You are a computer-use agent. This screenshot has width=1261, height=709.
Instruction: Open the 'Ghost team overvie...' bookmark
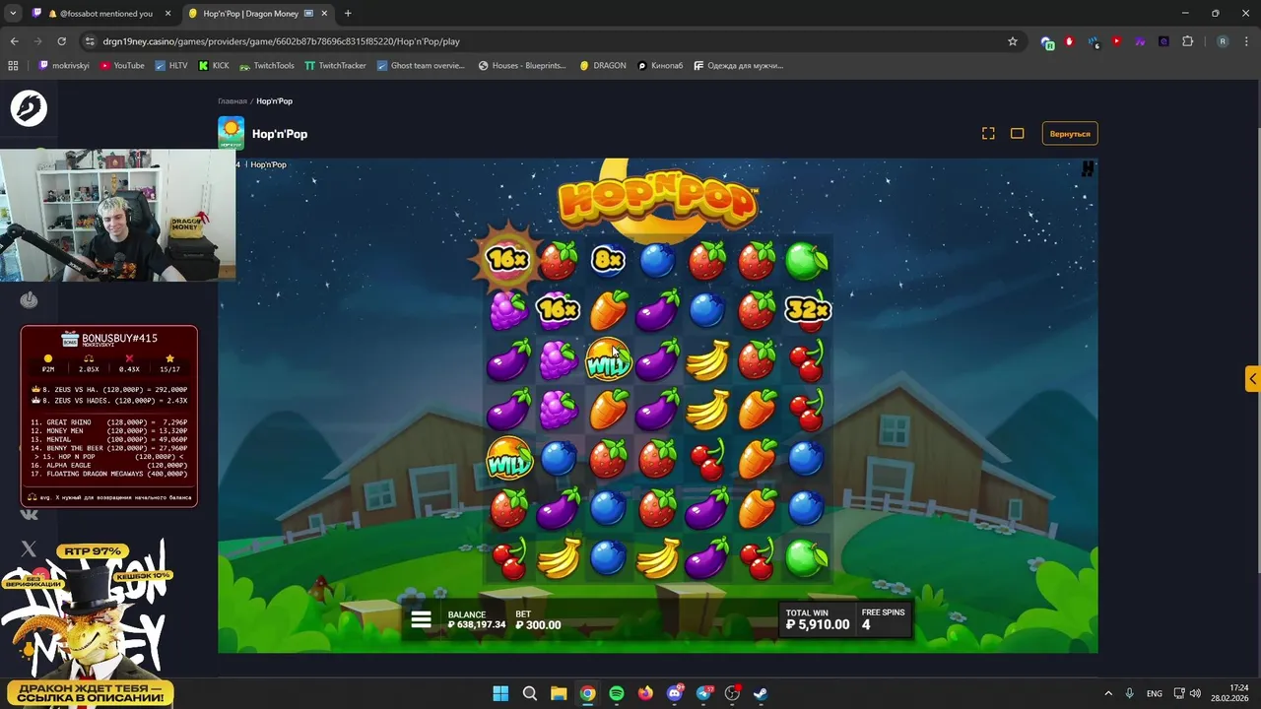tap(421, 65)
